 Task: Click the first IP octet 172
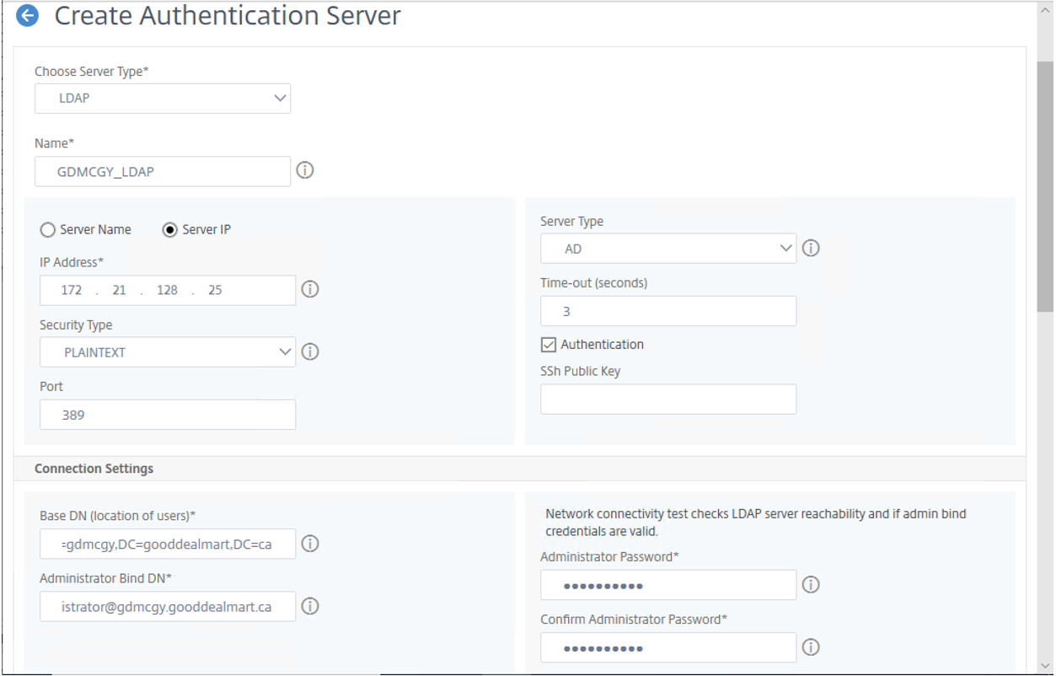click(x=72, y=290)
